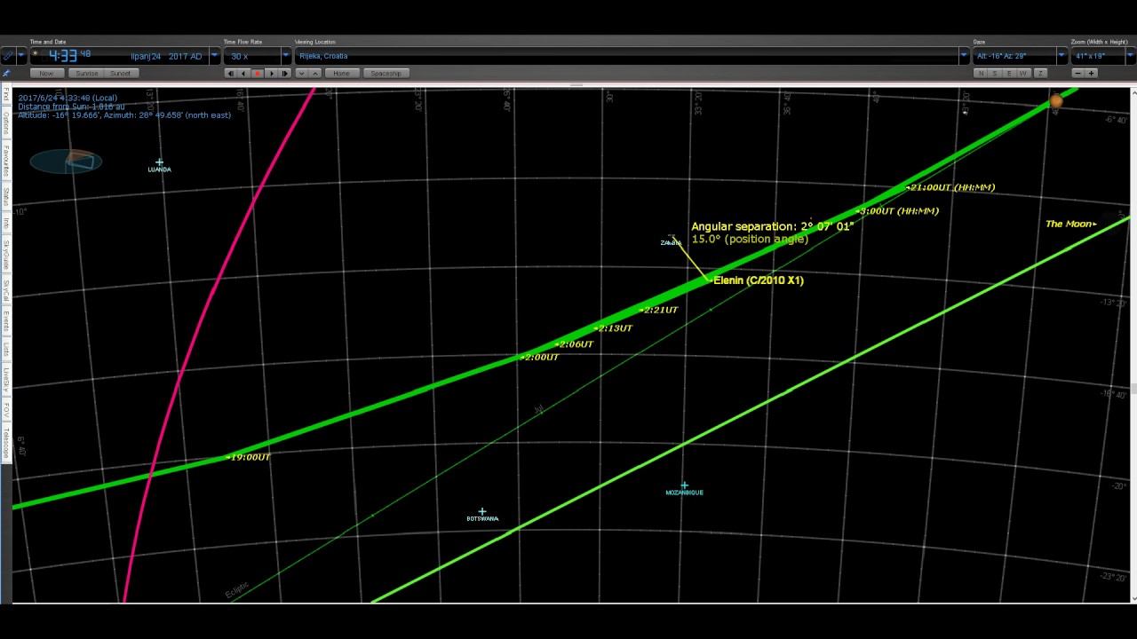This screenshot has width=1137, height=639.
Task: Open the LiveSky side tab
Action: [6, 380]
